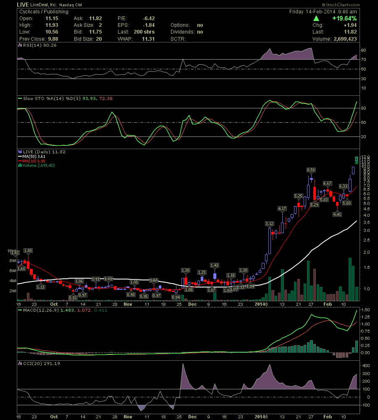Viewport: 378px width, 420px height.
Task: Click the 6.33 price label marker
Action: [x=344, y=186]
